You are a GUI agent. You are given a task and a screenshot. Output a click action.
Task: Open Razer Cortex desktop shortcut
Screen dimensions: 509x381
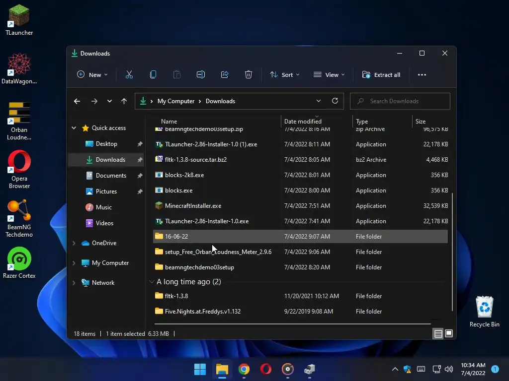coord(19,263)
